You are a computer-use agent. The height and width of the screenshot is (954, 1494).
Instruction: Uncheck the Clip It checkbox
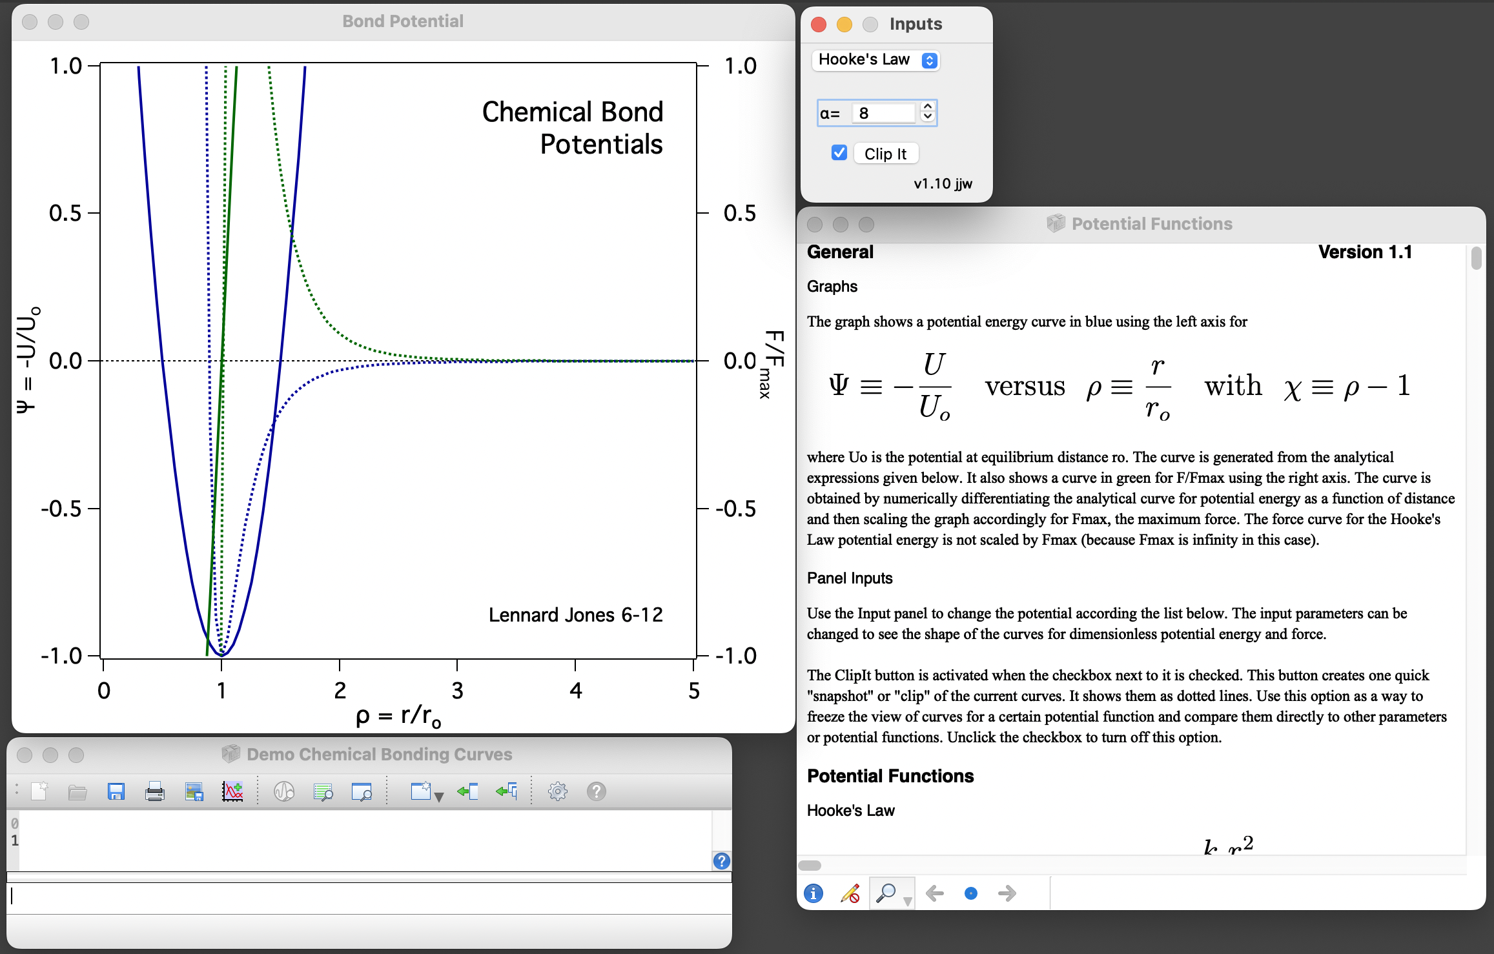(x=839, y=153)
